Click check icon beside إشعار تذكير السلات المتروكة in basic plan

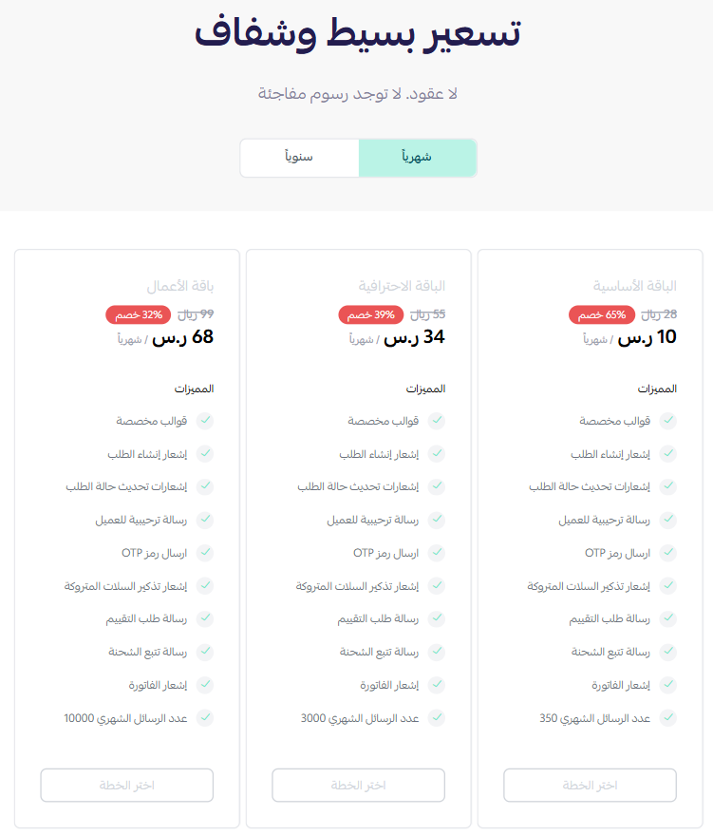pos(667,586)
